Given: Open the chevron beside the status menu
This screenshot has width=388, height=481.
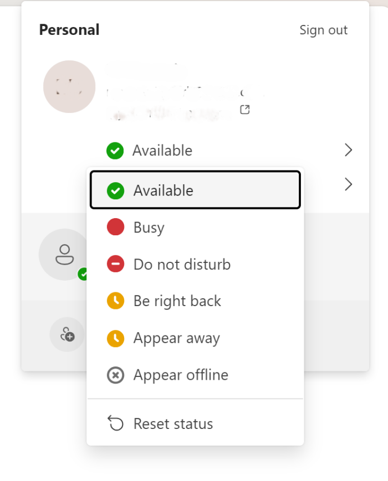Looking at the screenshot, I should point(348,184).
